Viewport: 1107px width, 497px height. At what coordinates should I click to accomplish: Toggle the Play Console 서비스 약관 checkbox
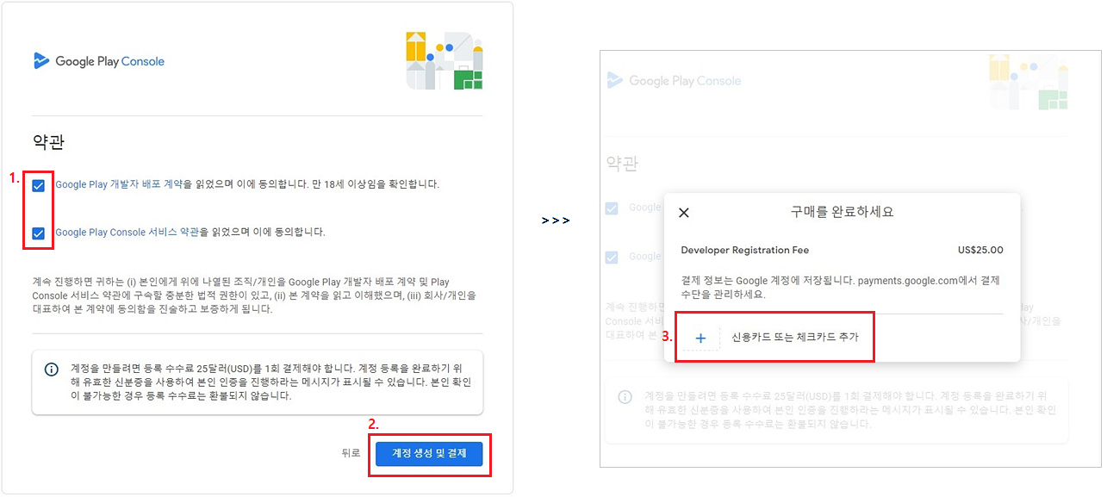[x=39, y=233]
